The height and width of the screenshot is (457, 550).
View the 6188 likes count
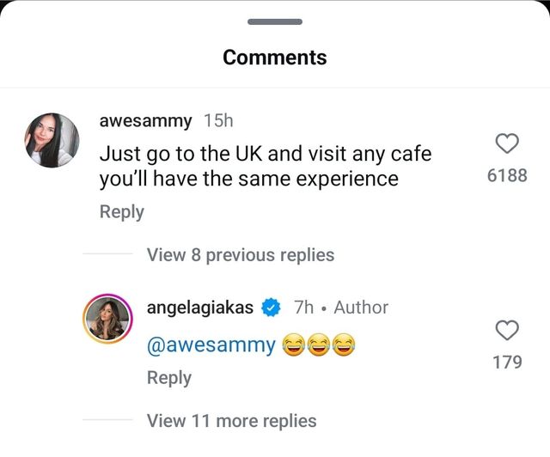point(507,176)
